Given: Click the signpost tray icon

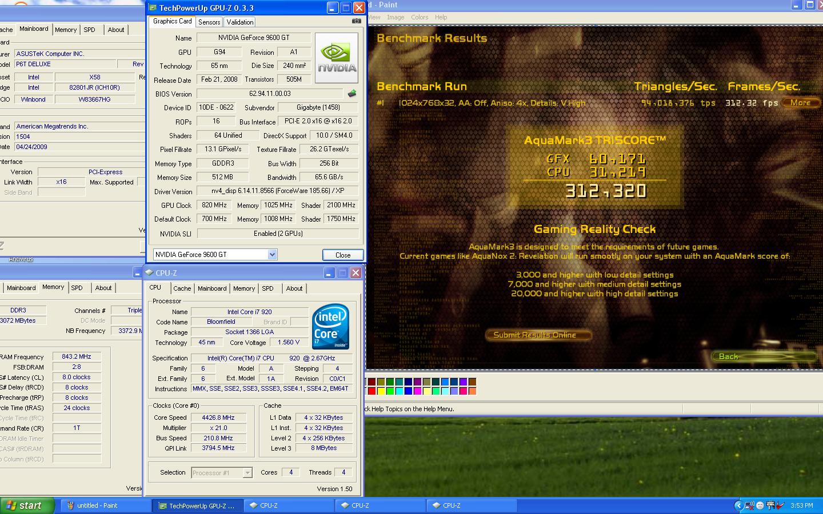Looking at the screenshot, I should 770,505.
